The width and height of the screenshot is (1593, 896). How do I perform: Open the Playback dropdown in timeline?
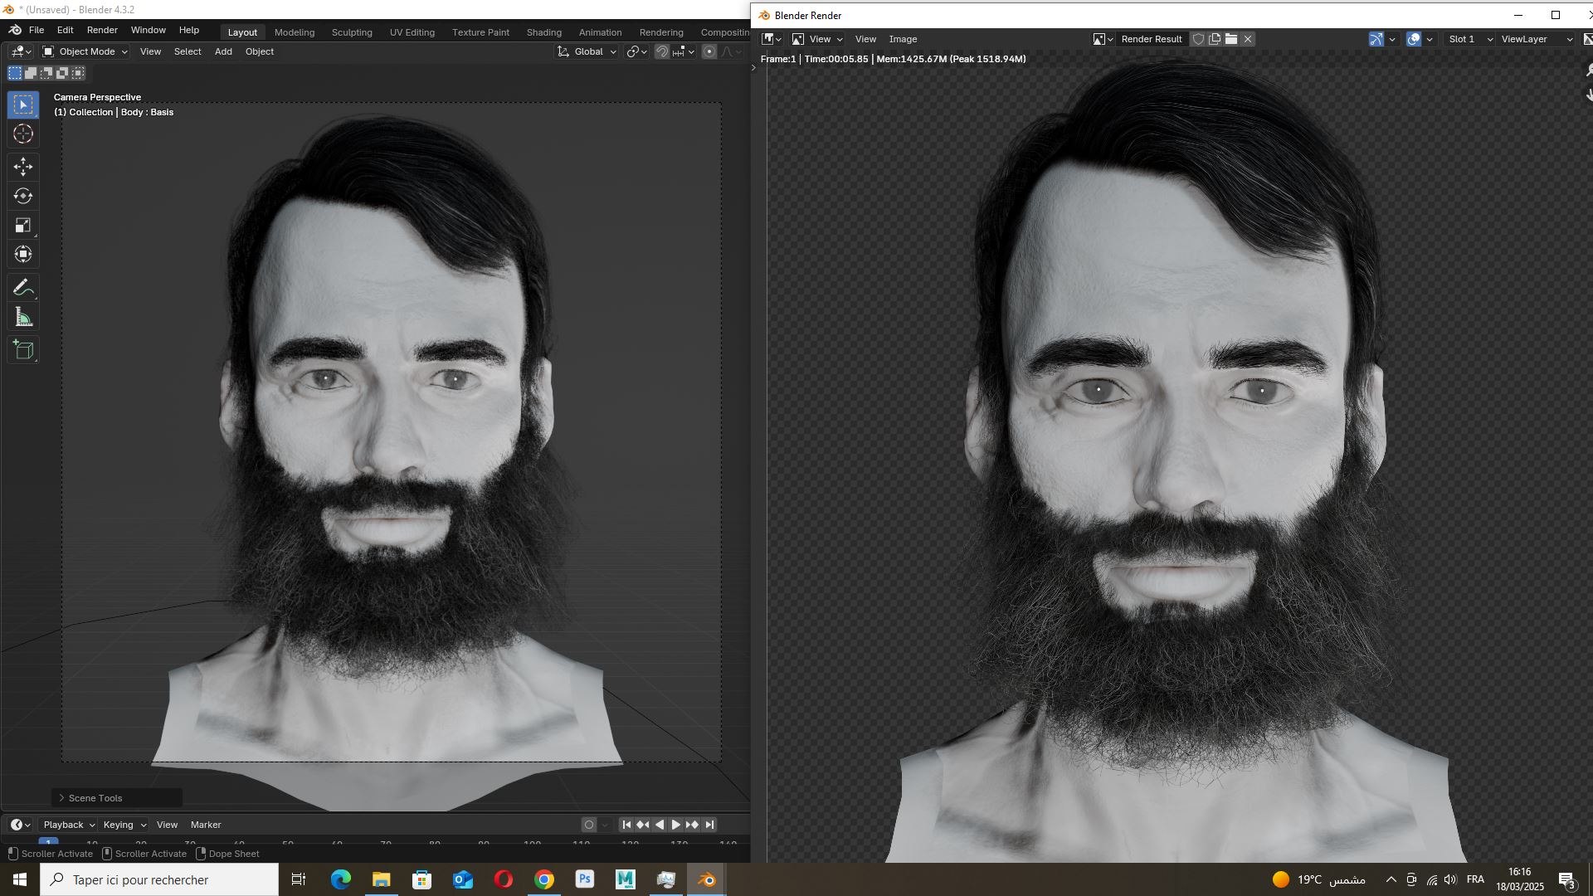click(x=69, y=825)
